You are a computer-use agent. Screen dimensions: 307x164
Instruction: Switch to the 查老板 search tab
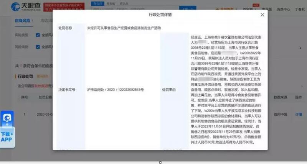point(111,3)
